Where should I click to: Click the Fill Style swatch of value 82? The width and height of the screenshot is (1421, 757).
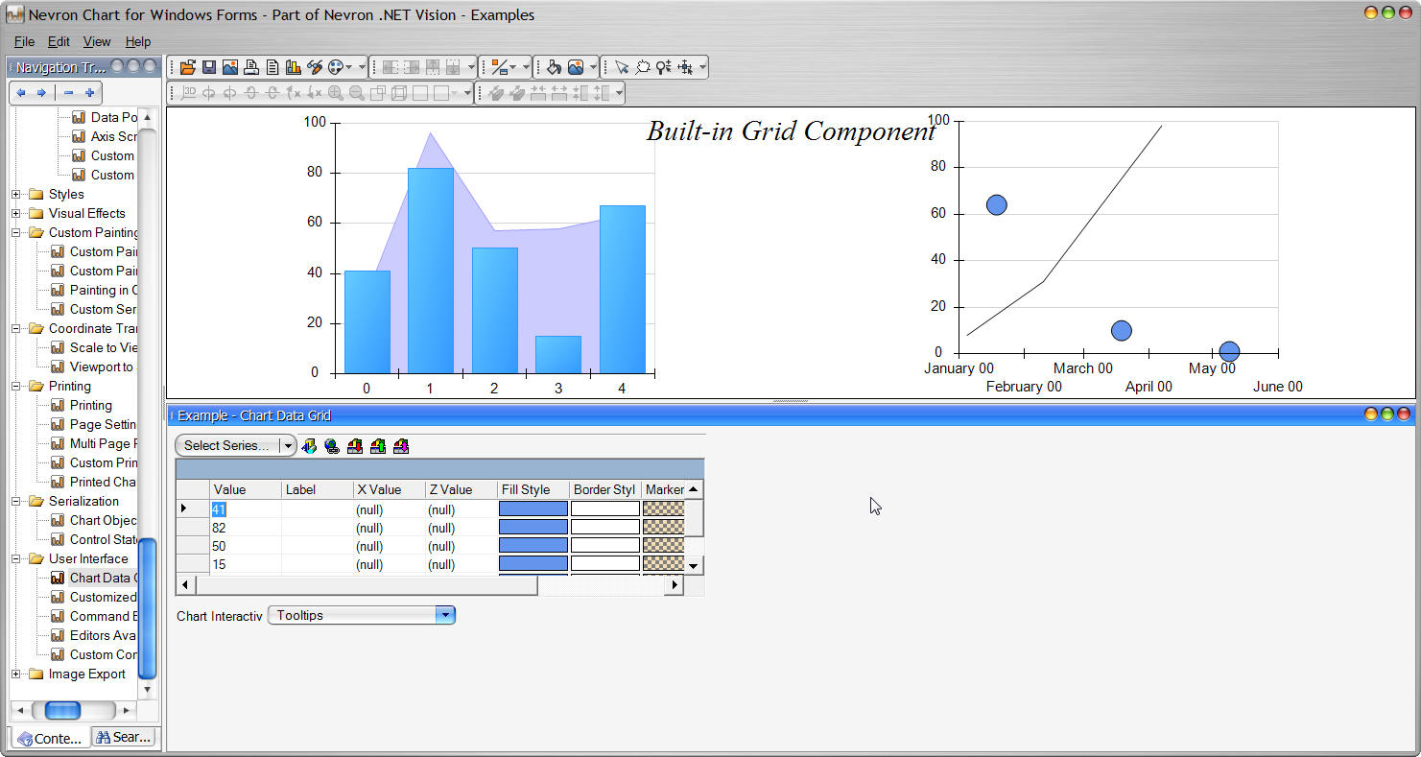[x=533, y=528]
